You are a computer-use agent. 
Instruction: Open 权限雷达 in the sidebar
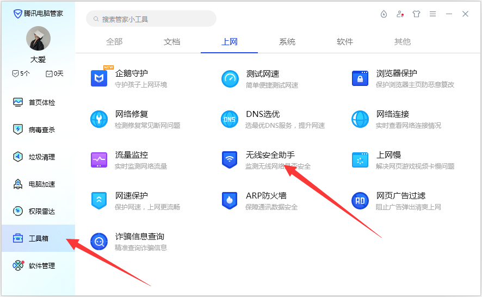tap(39, 211)
